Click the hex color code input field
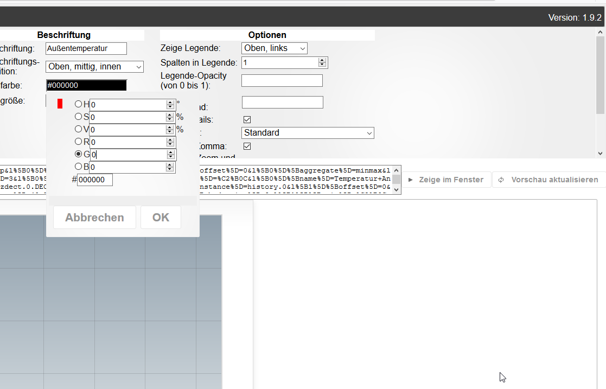Viewport: 606px width, 389px height. (95, 180)
